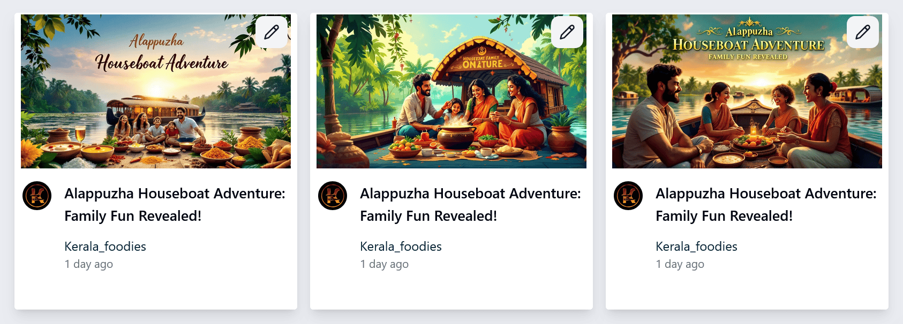The image size is (903, 324).
Task: Edit the middle card's thumbnail via pencil icon
Action: point(567,32)
